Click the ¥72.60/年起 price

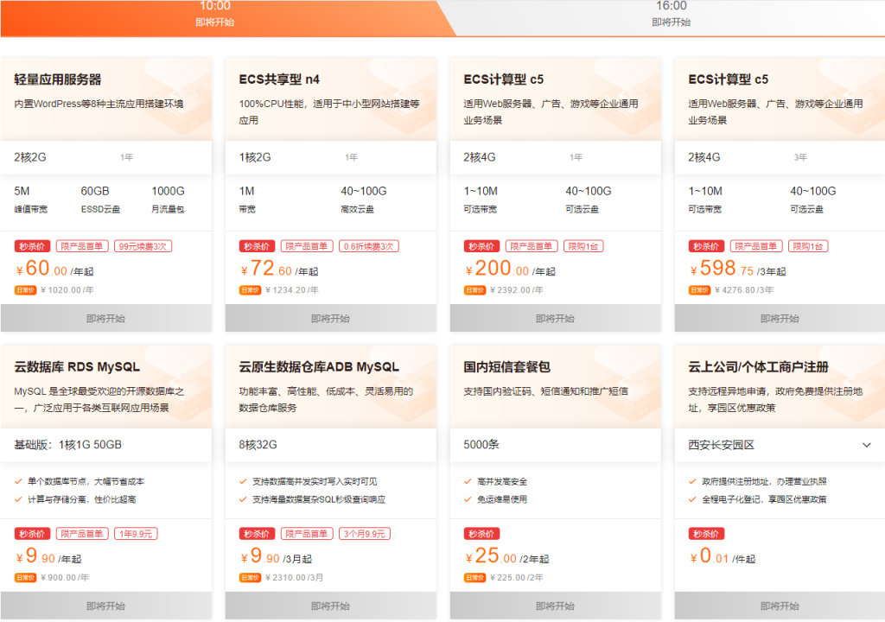coord(279,269)
